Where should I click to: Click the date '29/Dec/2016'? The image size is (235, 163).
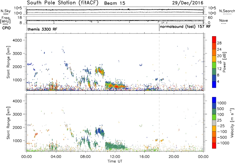point(188,3)
